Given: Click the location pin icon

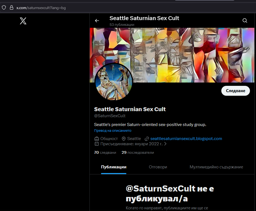Looking at the screenshot, I should point(124,139).
